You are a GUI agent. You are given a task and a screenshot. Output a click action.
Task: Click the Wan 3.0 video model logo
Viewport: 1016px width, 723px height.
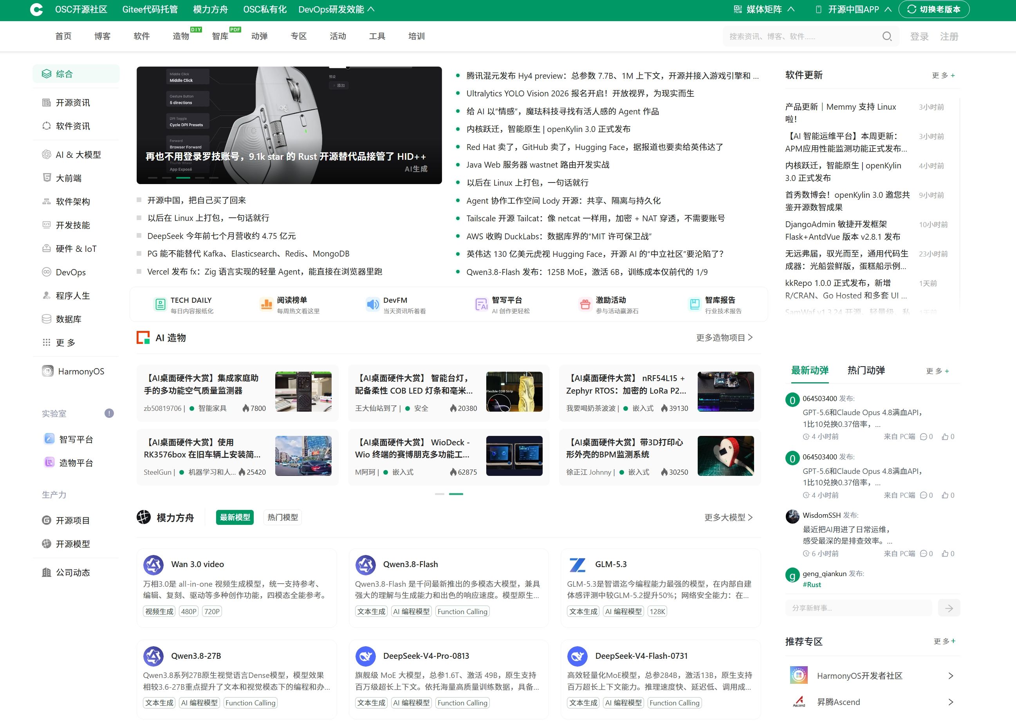[153, 565]
